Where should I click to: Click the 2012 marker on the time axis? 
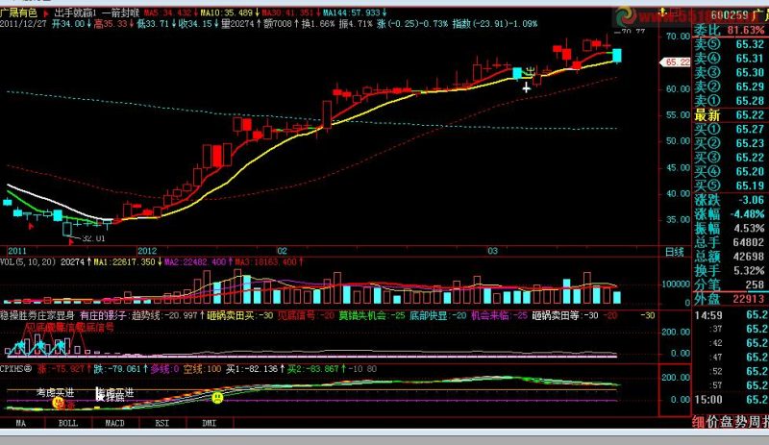[147, 251]
